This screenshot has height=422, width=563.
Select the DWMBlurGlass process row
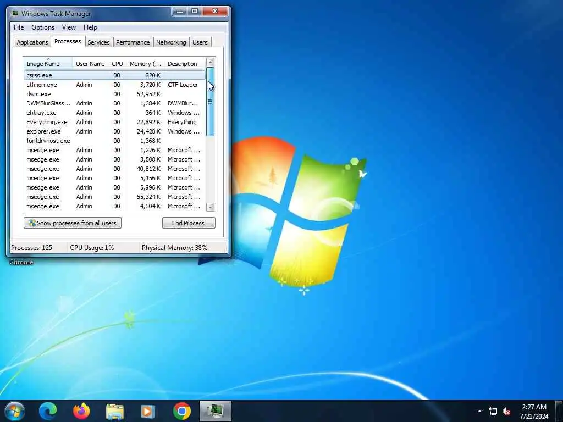coord(114,103)
